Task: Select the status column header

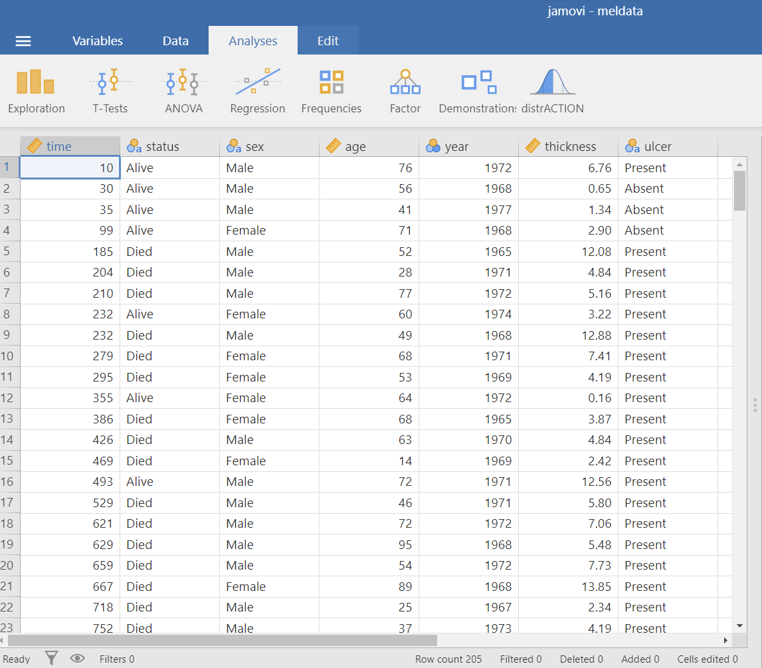Action: pyautogui.click(x=169, y=147)
